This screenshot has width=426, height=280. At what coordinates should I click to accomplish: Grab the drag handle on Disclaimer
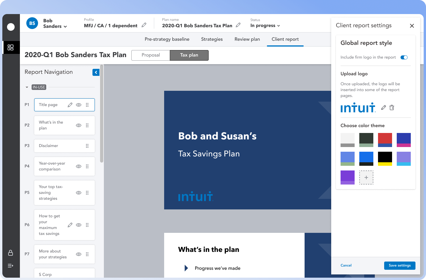[x=87, y=146]
